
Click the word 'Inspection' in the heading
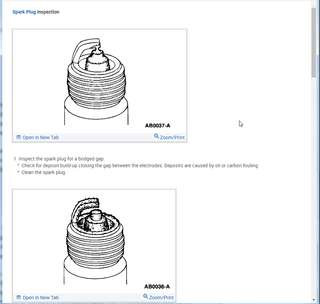[48, 12]
